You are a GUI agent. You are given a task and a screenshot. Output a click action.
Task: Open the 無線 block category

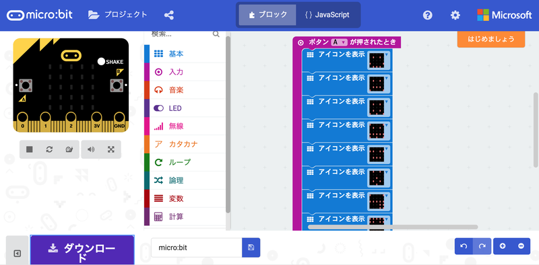click(x=185, y=126)
